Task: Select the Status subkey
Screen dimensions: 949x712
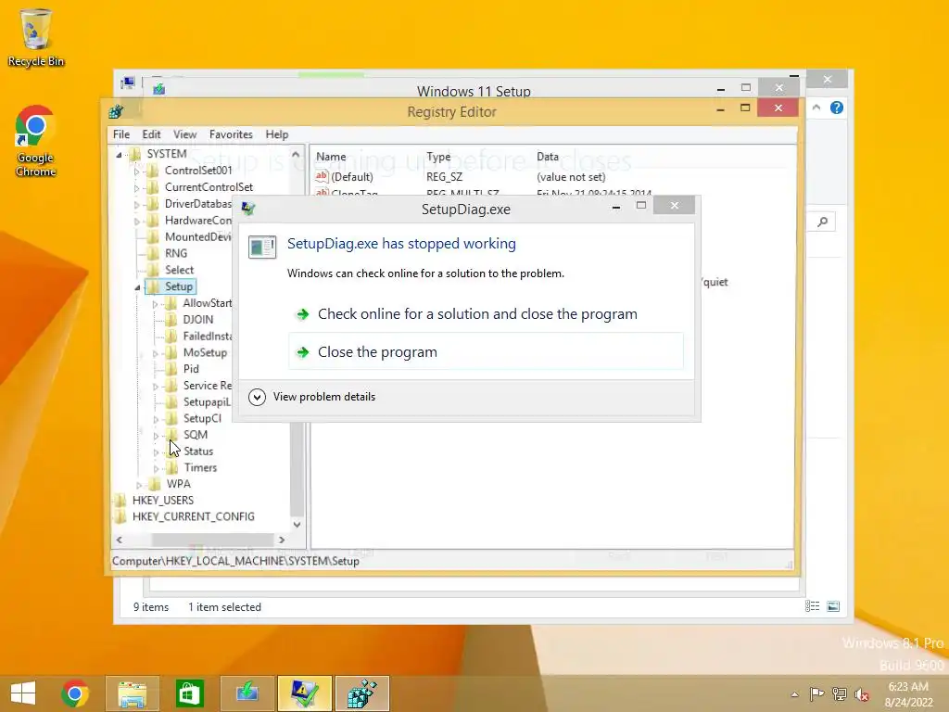Action: pos(198,451)
